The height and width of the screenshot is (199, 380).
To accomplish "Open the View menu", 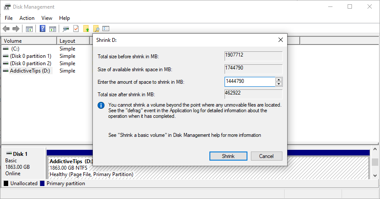I will tap(47, 18).
